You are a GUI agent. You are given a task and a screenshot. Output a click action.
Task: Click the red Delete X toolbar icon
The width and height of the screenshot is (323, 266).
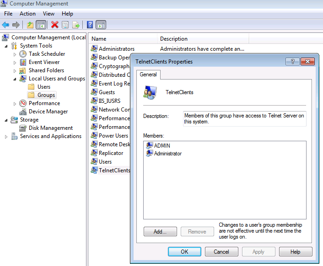54,25
